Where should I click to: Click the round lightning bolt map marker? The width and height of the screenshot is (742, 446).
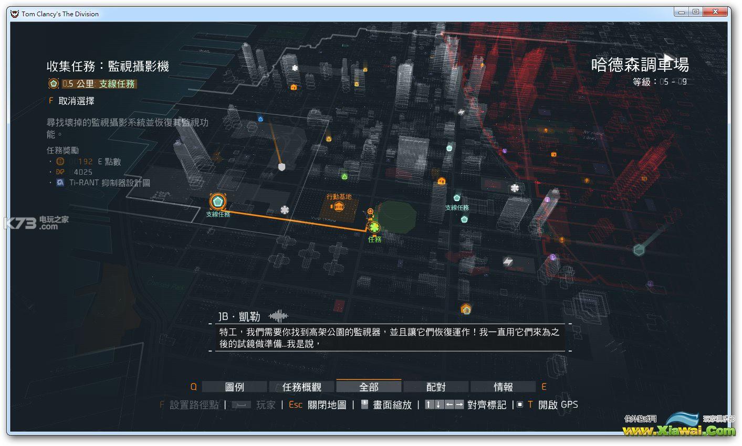[508, 261]
